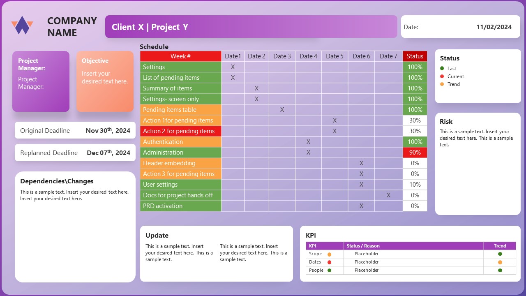Viewport: 526px width, 296px height.
Task: Click the green Trend dot in Scope row
Action: [x=500, y=254]
